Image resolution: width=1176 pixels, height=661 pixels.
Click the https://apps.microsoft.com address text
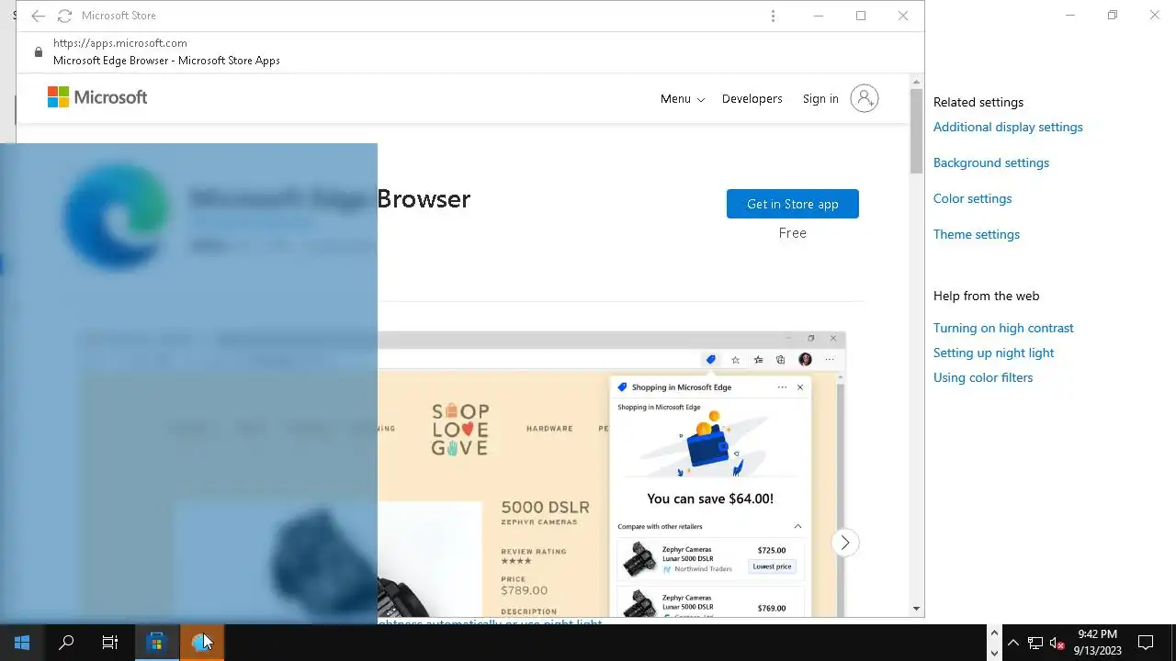[120, 43]
